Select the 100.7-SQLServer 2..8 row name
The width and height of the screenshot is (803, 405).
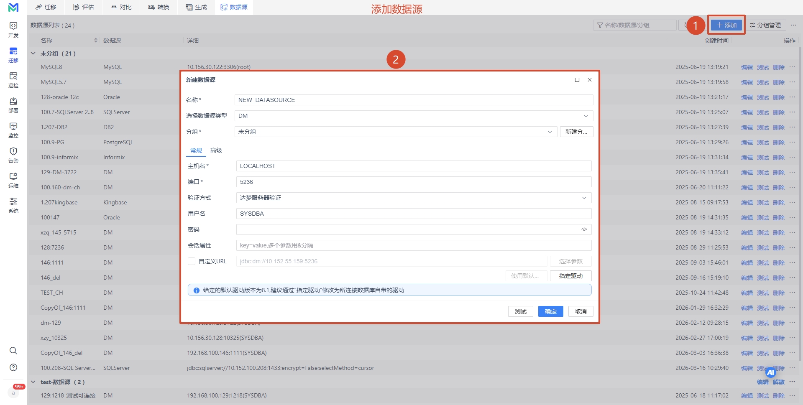click(67, 112)
